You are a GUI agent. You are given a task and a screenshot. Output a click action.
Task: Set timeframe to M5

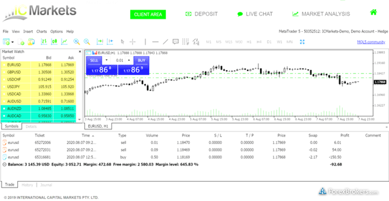coord(219,42)
